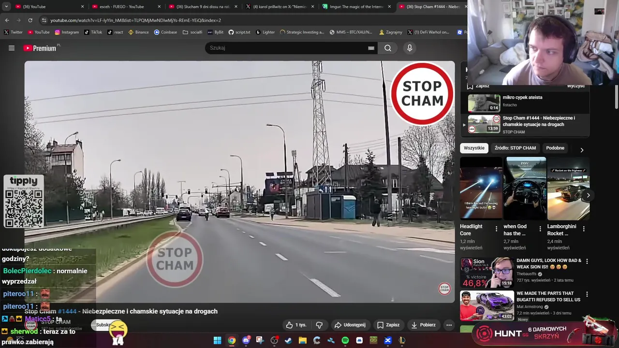This screenshot has width=619, height=348.
Task: Switch to the karol prillwitz on X tab
Action: coord(278,7)
